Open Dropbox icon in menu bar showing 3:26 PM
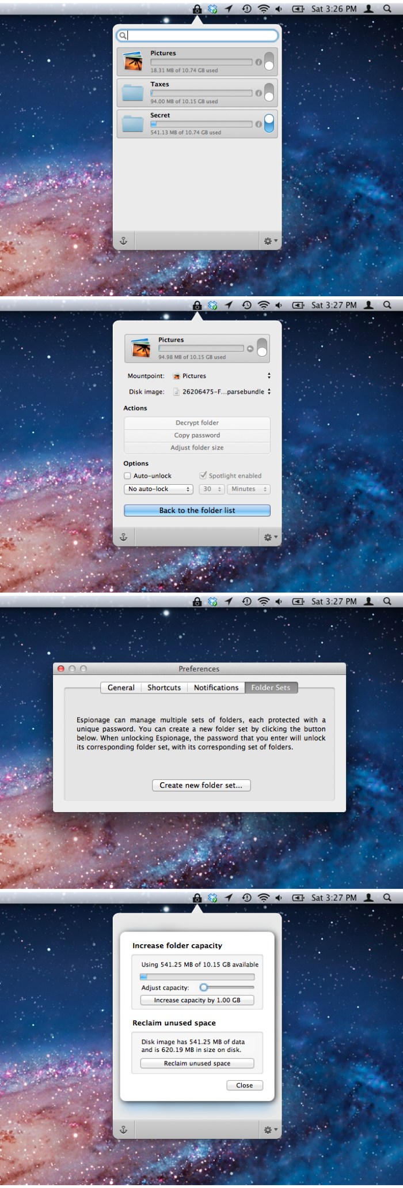This screenshot has width=403, height=1188. (x=212, y=9)
